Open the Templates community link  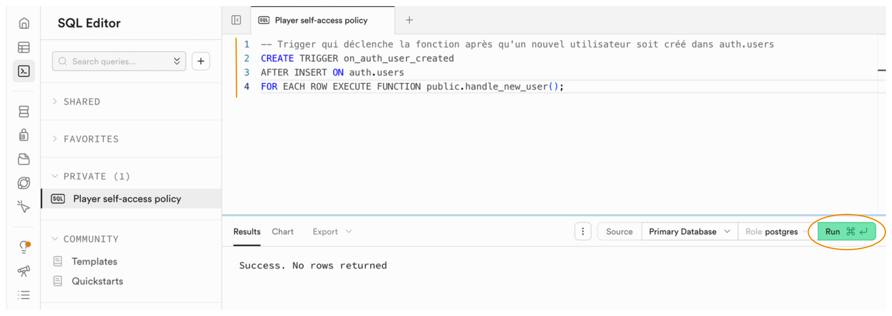[x=94, y=262]
